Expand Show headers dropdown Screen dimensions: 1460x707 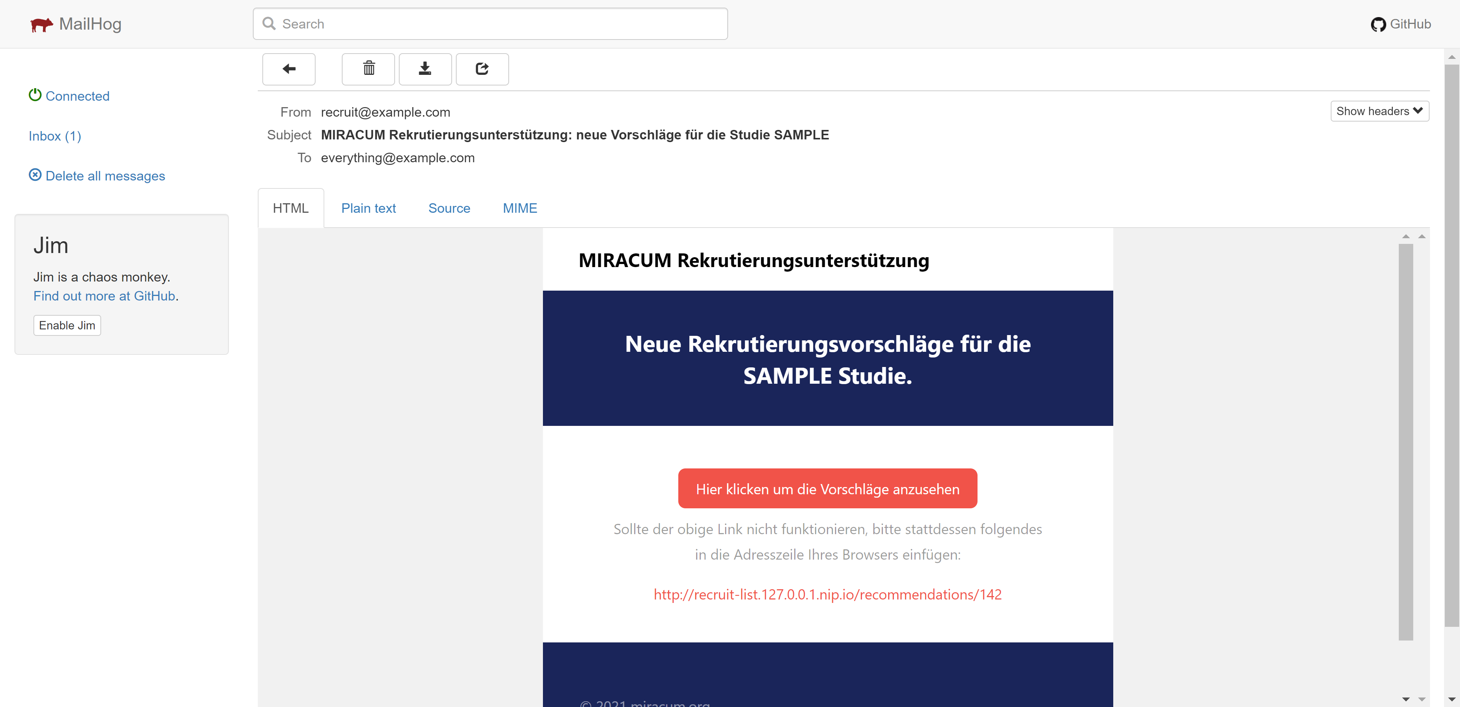point(1379,111)
